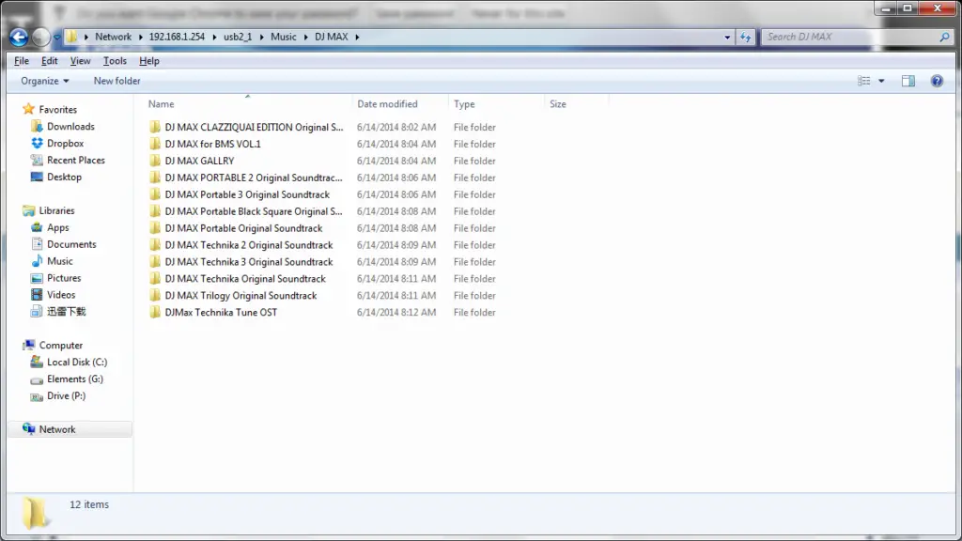Select DJ MAX PORTABLE 2 Original Soundtrack folder
This screenshot has width=962, height=541.
pos(253,178)
